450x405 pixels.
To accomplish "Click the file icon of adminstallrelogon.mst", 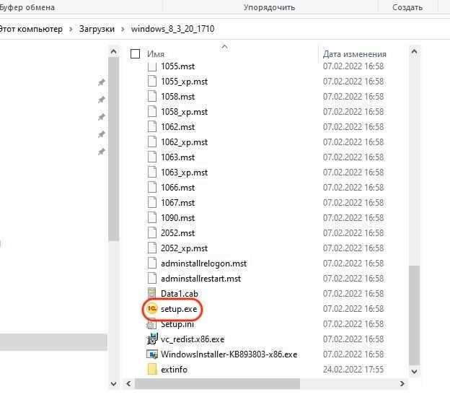I will tap(152, 264).
